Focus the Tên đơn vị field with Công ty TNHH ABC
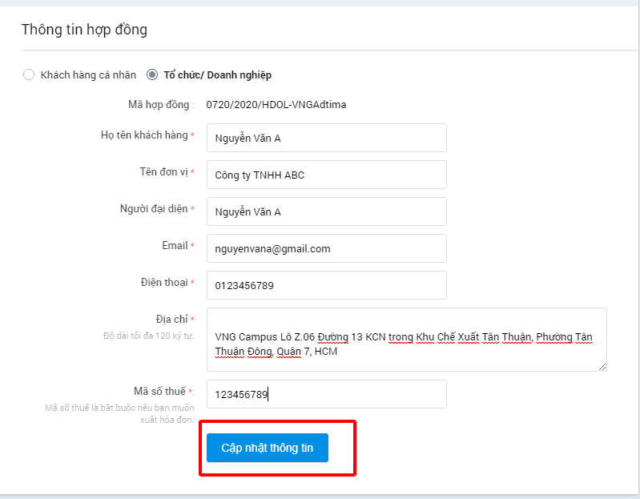The width and height of the screenshot is (640, 499). tap(327, 175)
